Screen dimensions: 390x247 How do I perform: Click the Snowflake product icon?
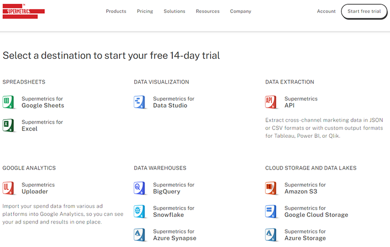click(139, 212)
